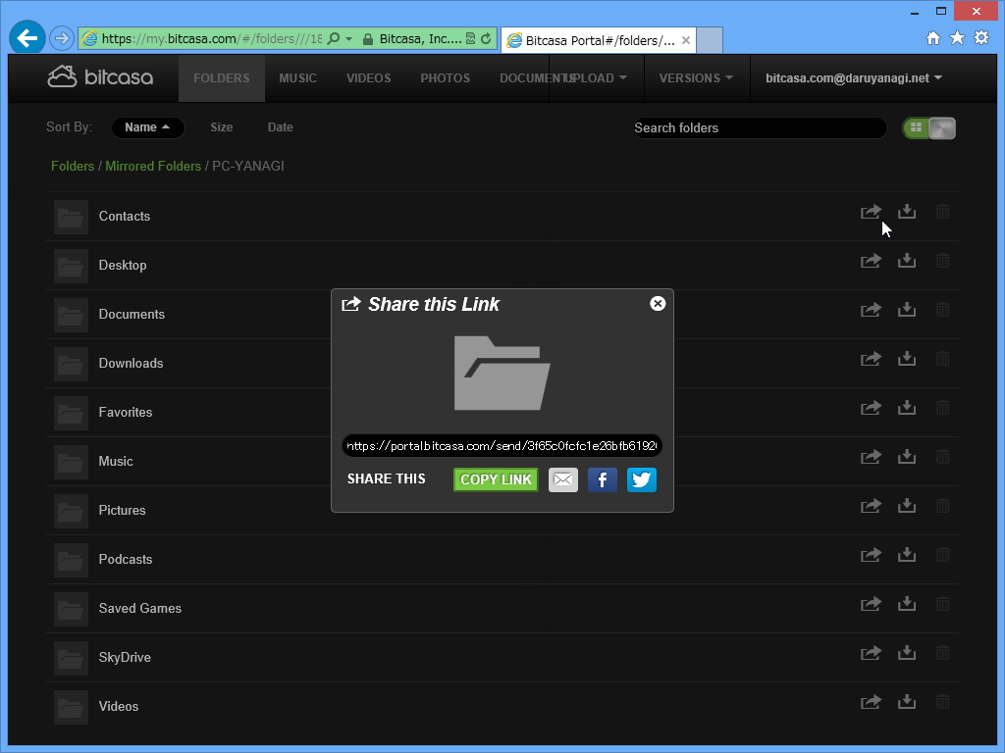Expand the UPLOAD dropdown

598,78
